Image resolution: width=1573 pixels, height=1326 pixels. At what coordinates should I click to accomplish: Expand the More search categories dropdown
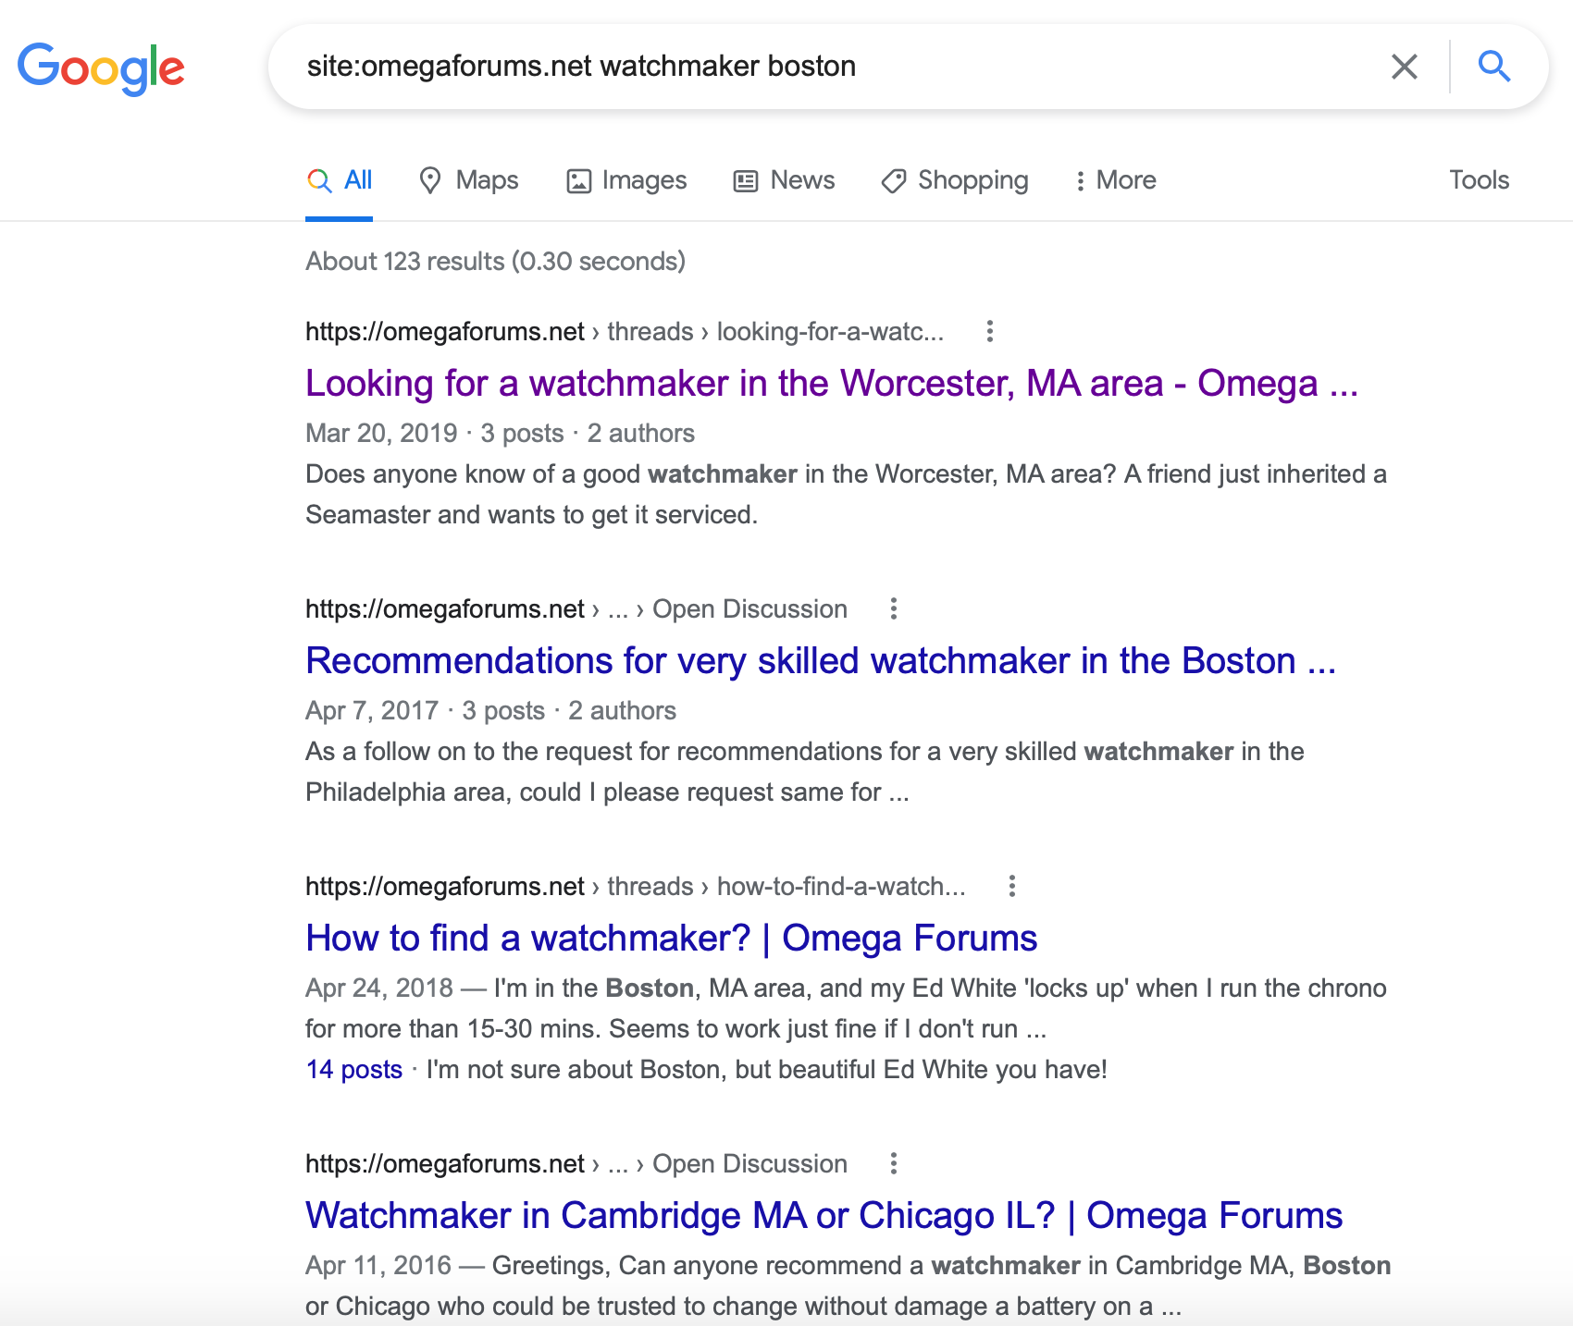tap(1115, 180)
